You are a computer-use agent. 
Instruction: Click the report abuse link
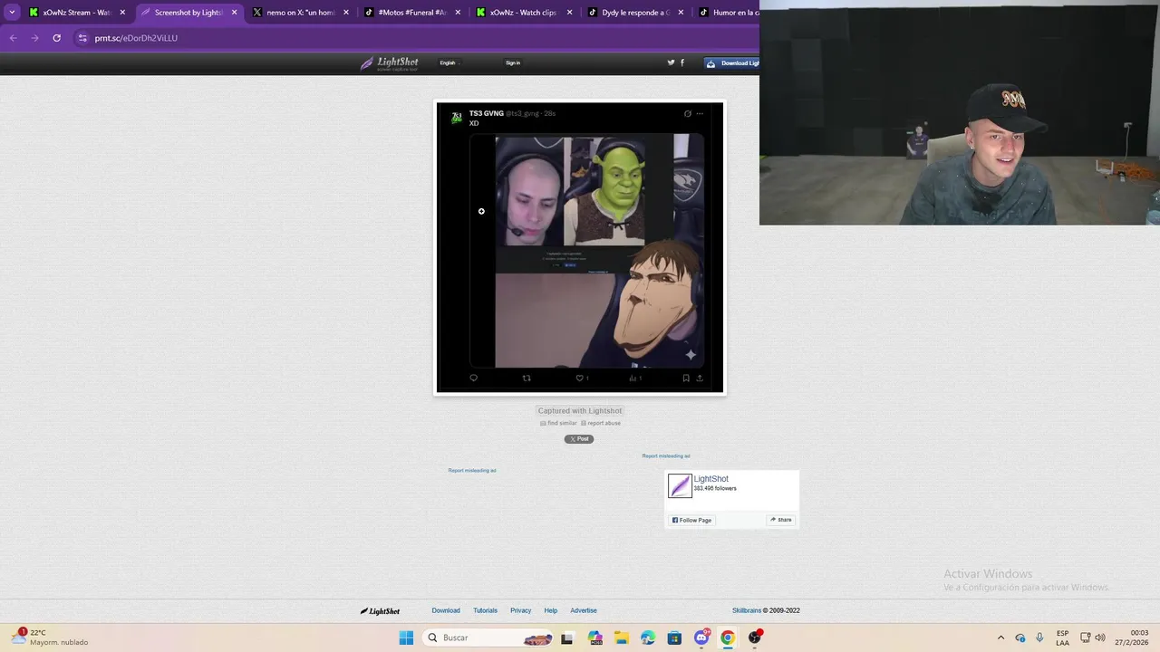click(x=601, y=423)
